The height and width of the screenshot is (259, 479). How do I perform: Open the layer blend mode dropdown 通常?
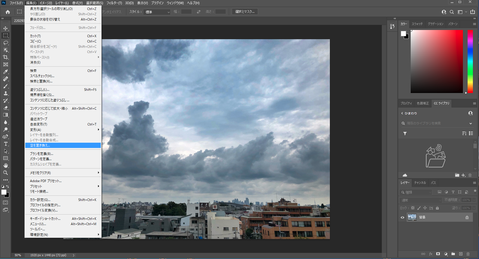point(421,200)
